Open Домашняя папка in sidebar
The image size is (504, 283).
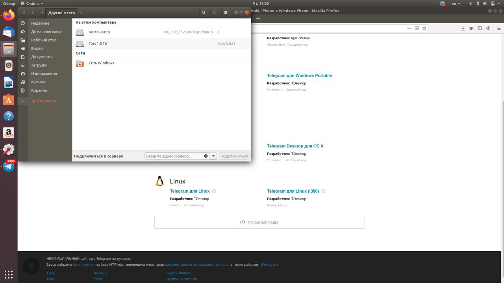point(45,31)
